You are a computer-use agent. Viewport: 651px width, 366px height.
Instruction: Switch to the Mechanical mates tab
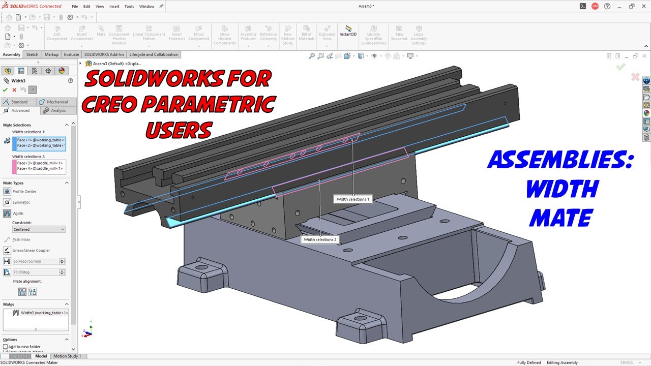56,102
